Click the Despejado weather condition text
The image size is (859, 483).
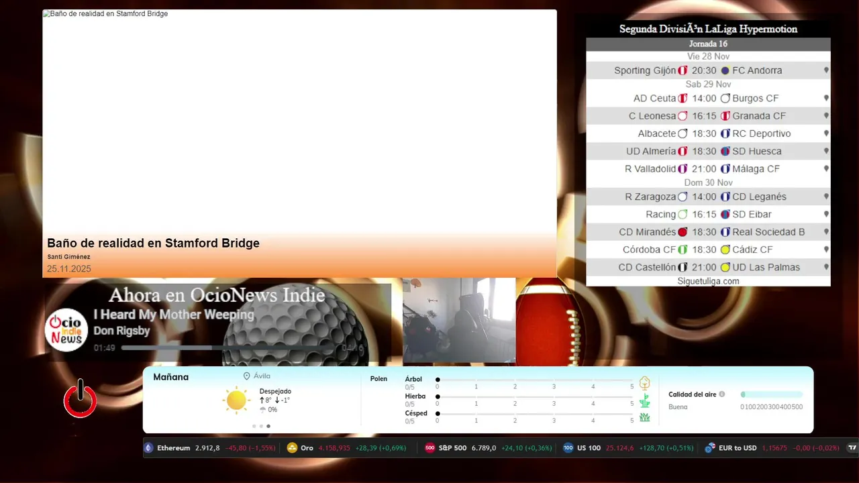tap(275, 391)
